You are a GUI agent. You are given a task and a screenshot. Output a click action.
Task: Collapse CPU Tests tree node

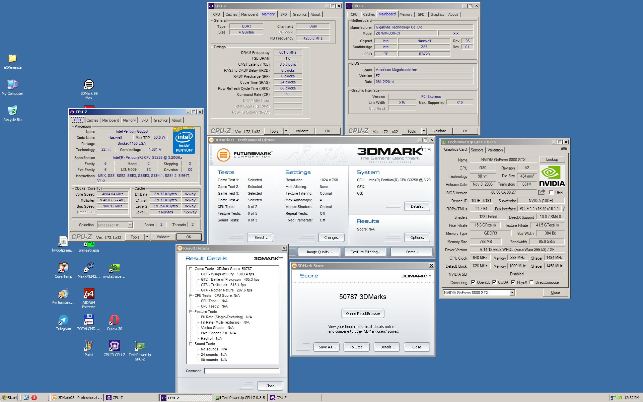(191, 295)
